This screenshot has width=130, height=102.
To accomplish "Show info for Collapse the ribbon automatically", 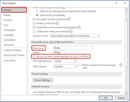I will tap(71, 31).
